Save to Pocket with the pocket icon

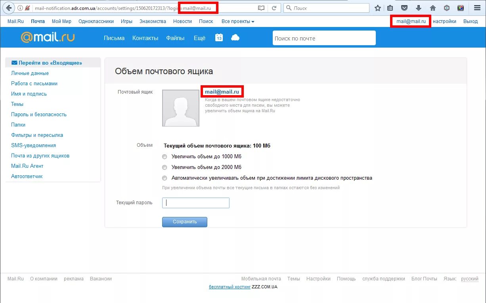tap(404, 8)
